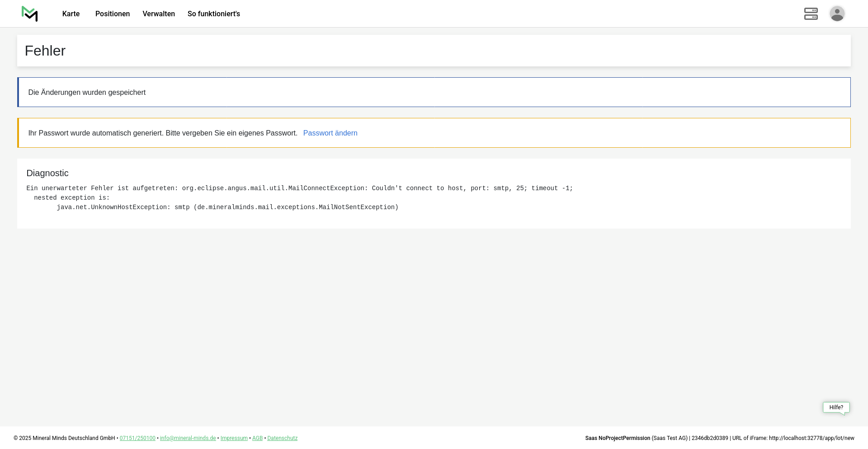Open the Datenschutz footer link
Image resolution: width=868 pixels, height=449 pixels.
(282, 438)
